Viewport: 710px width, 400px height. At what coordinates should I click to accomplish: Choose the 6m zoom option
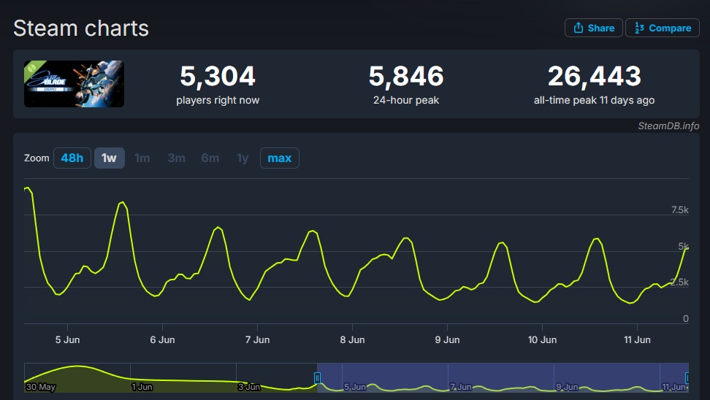coord(210,158)
